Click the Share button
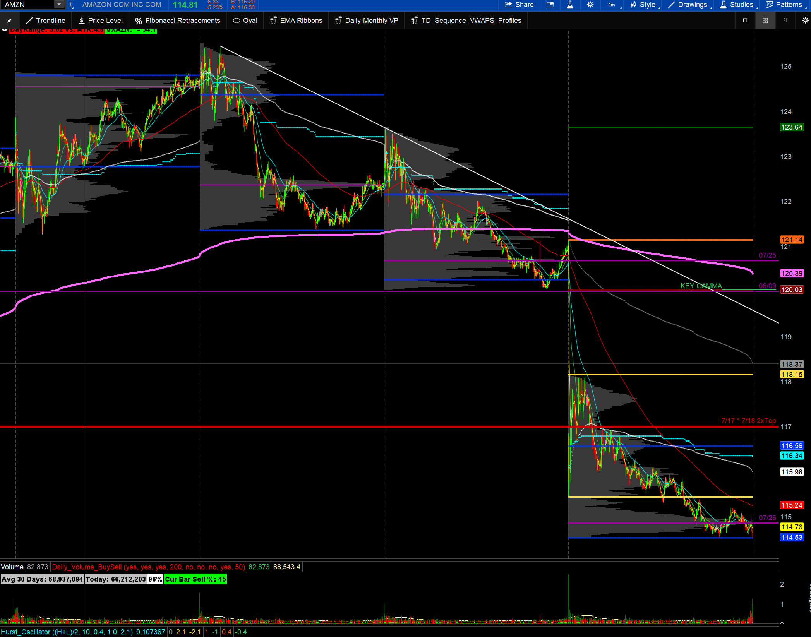This screenshot has height=637, width=811. click(x=519, y=5)
